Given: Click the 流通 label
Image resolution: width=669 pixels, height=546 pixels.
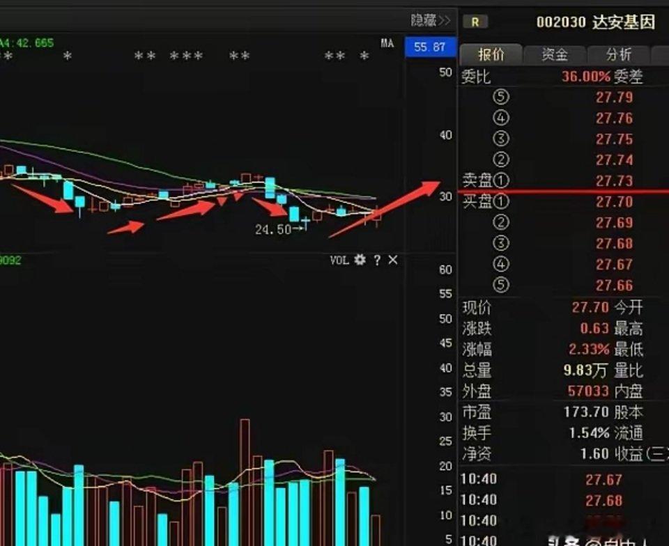Looking at the screenshot, I should [628, 432].
